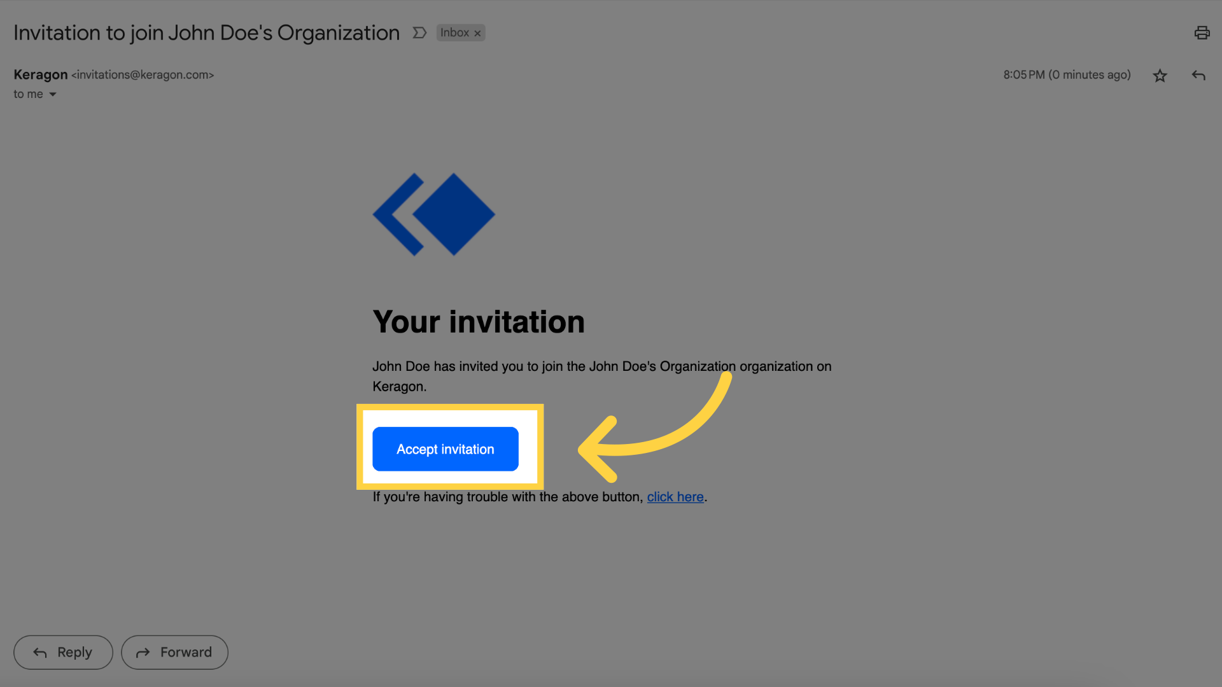Toggle the importance marker beside subject
Viewport: 1222px width, 687px height.
click(x=419, y=32)
